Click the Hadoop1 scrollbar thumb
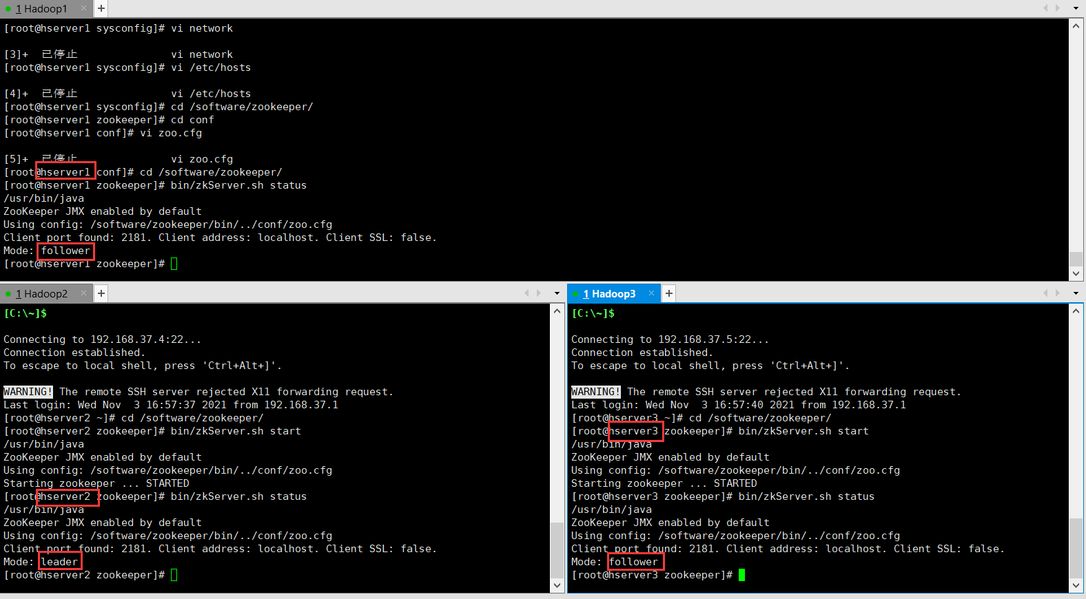 [1076, 259]
